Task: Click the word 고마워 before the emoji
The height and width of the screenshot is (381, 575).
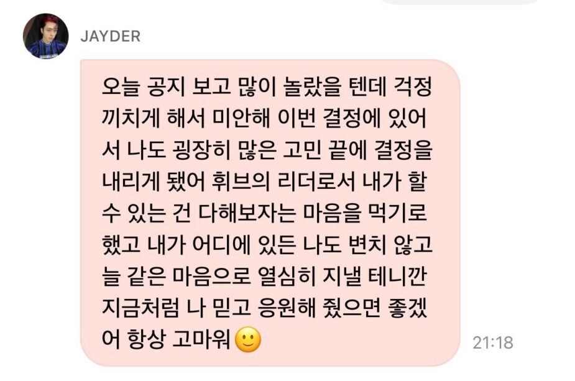Action: point(201,340)
